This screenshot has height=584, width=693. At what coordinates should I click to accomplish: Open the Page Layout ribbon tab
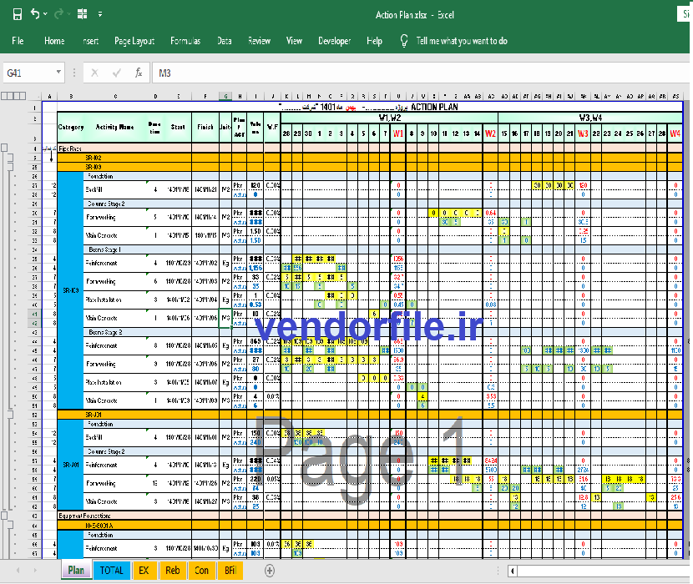[134, 41]
